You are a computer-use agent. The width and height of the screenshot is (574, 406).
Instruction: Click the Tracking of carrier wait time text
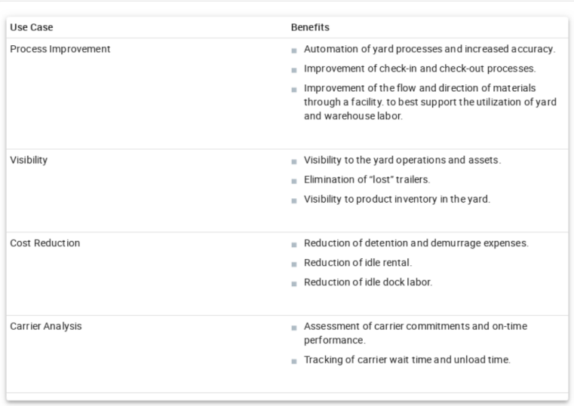(407, 359)
